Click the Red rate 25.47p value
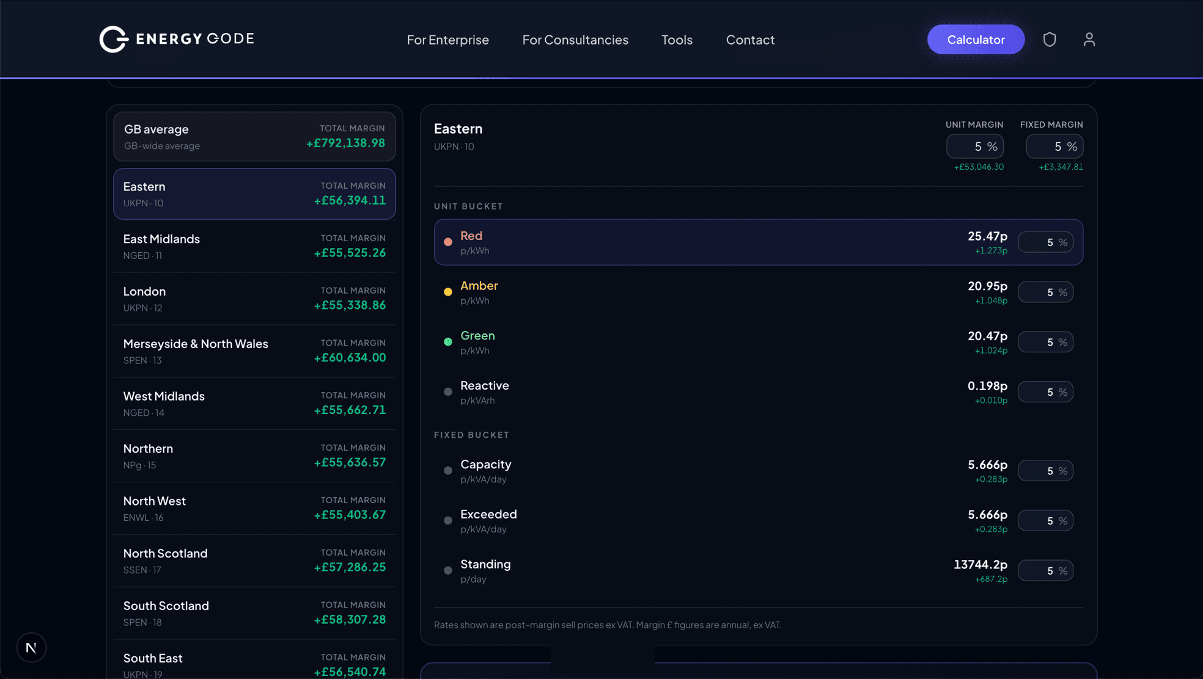The height and width of the screenshot is (679, 1203). (987, 236)
